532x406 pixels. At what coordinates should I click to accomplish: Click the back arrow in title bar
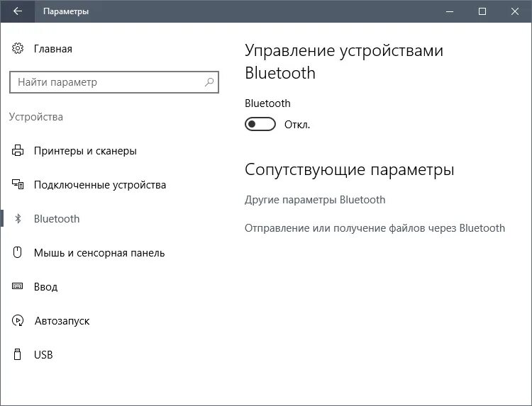pyautogui.click(x=18, y=11)
